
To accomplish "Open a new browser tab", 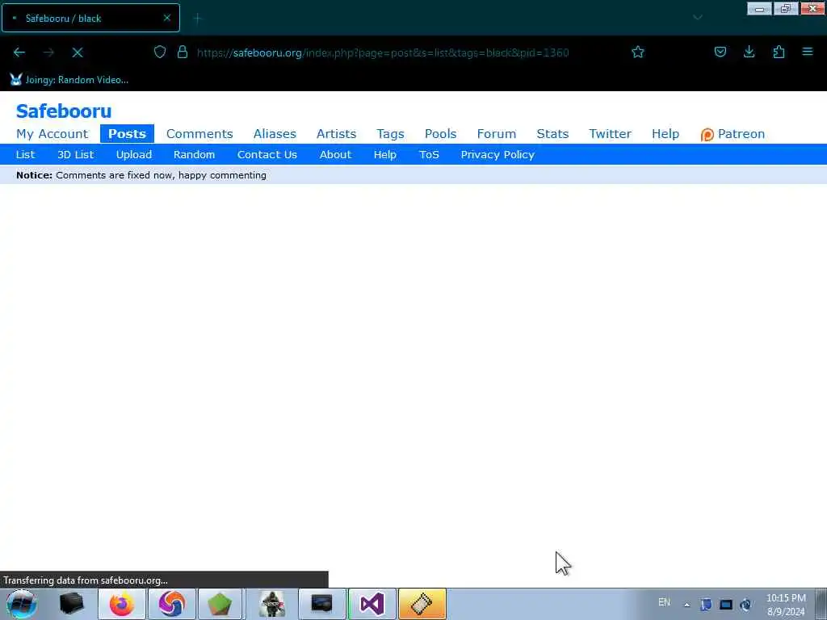I will click(x=197, y=19).
